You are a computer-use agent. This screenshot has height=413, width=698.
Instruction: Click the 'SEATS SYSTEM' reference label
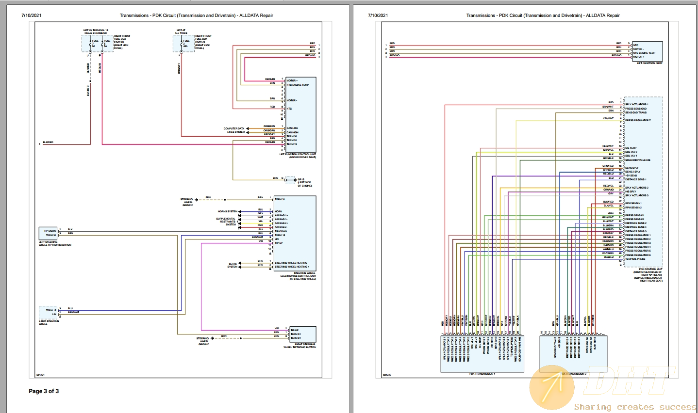pos(233,265)
